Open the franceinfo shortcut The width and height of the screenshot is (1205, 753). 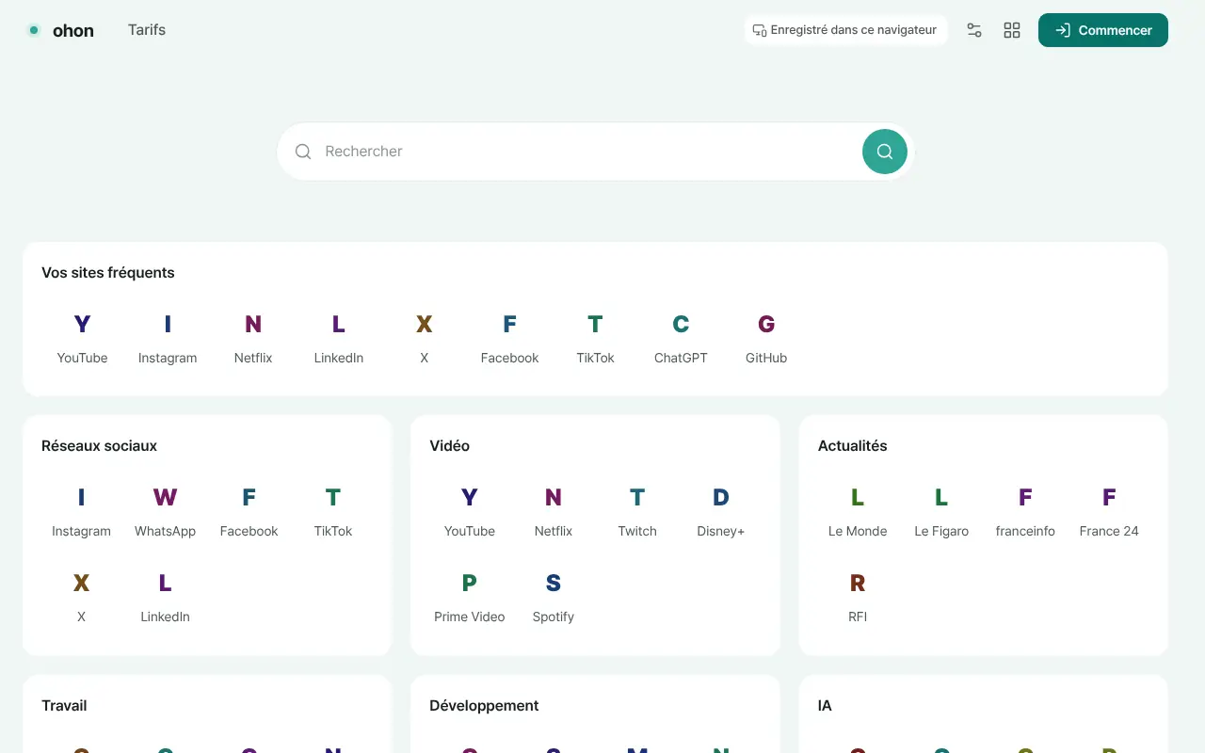(1025, 512)
